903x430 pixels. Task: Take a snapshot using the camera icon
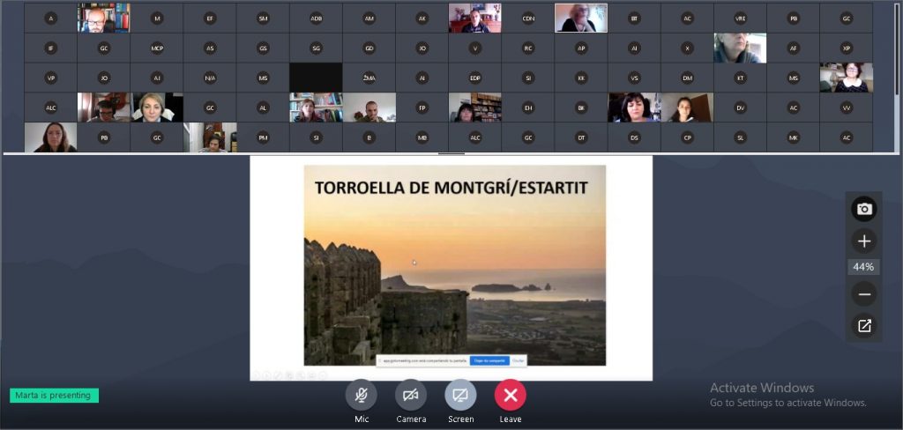point(864,209)
